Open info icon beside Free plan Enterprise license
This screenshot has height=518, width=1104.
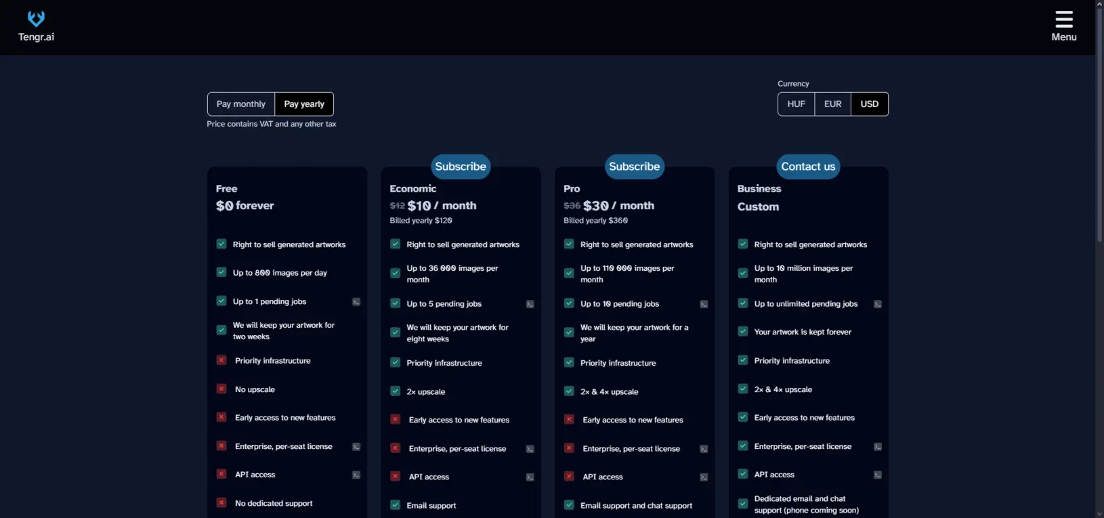click(x=356, y=447)
